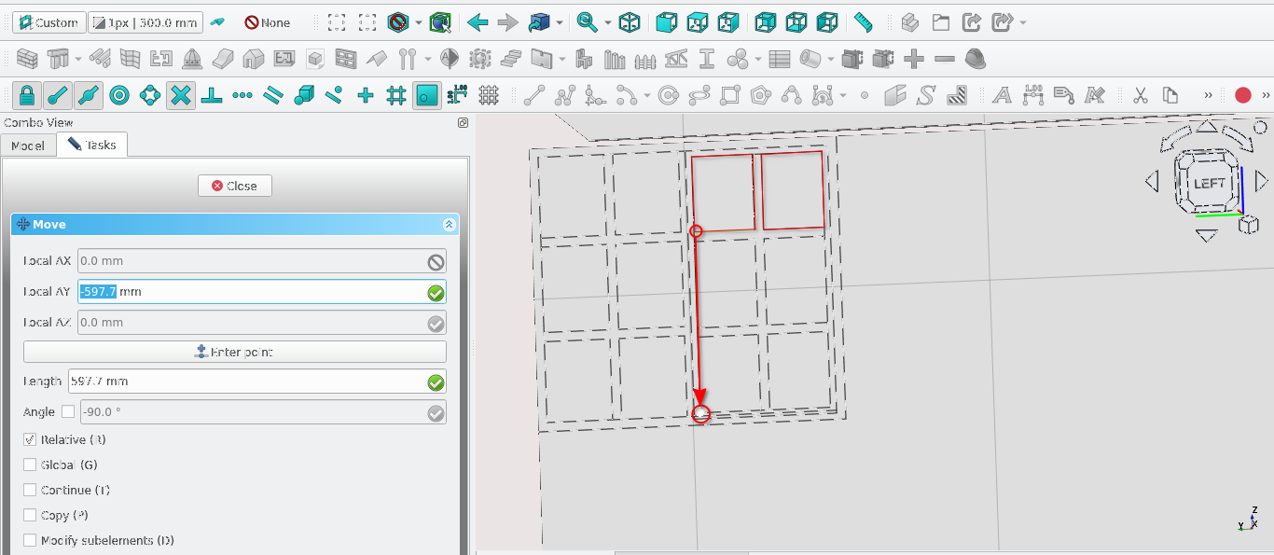Click the safety helmet icon

coord(975,60)
